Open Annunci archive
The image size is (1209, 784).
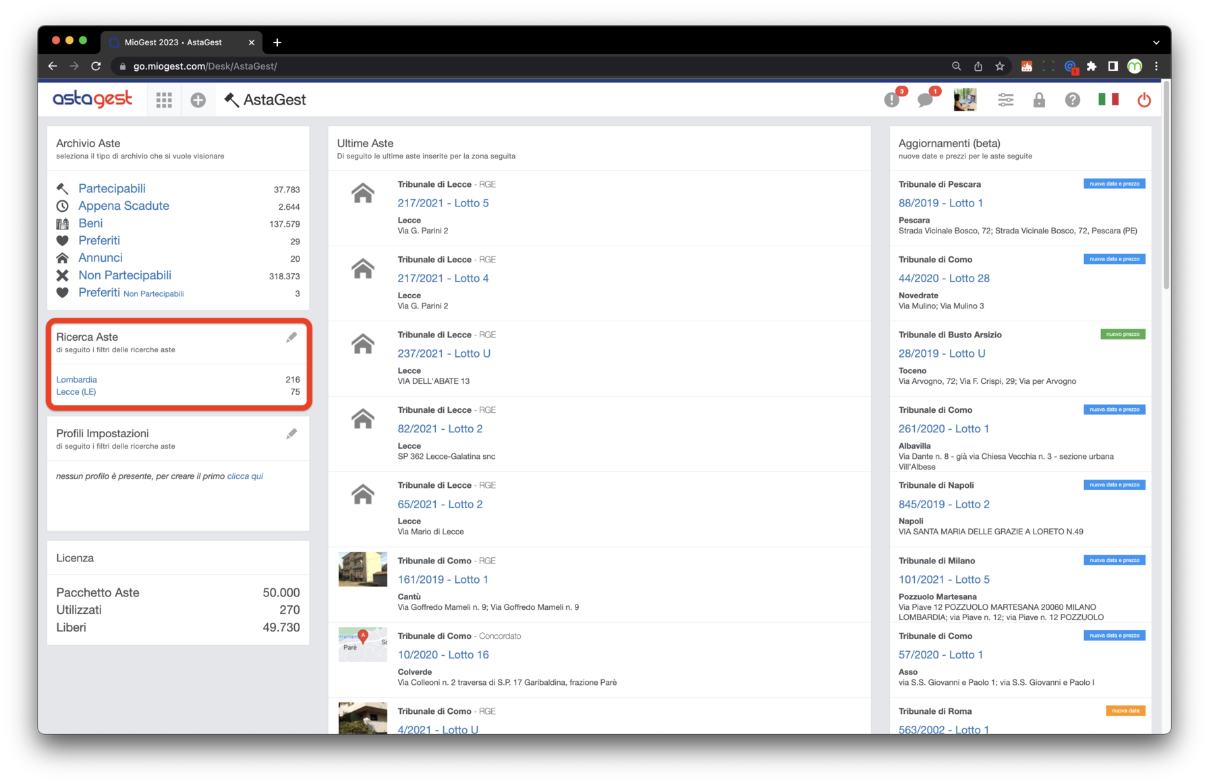point(101,258)
